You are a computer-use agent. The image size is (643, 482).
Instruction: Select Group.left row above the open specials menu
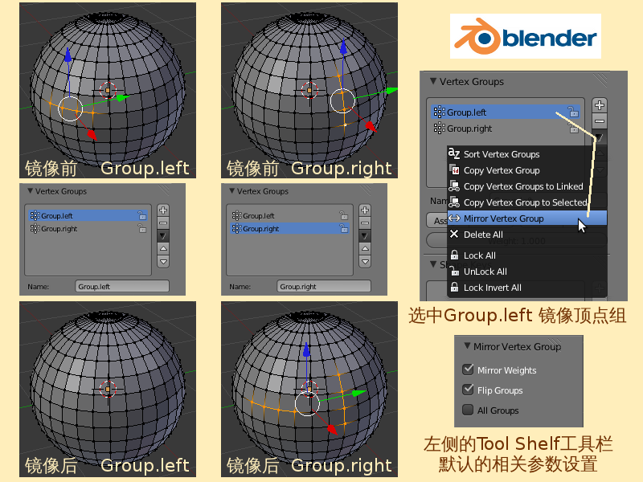(506, 112)
